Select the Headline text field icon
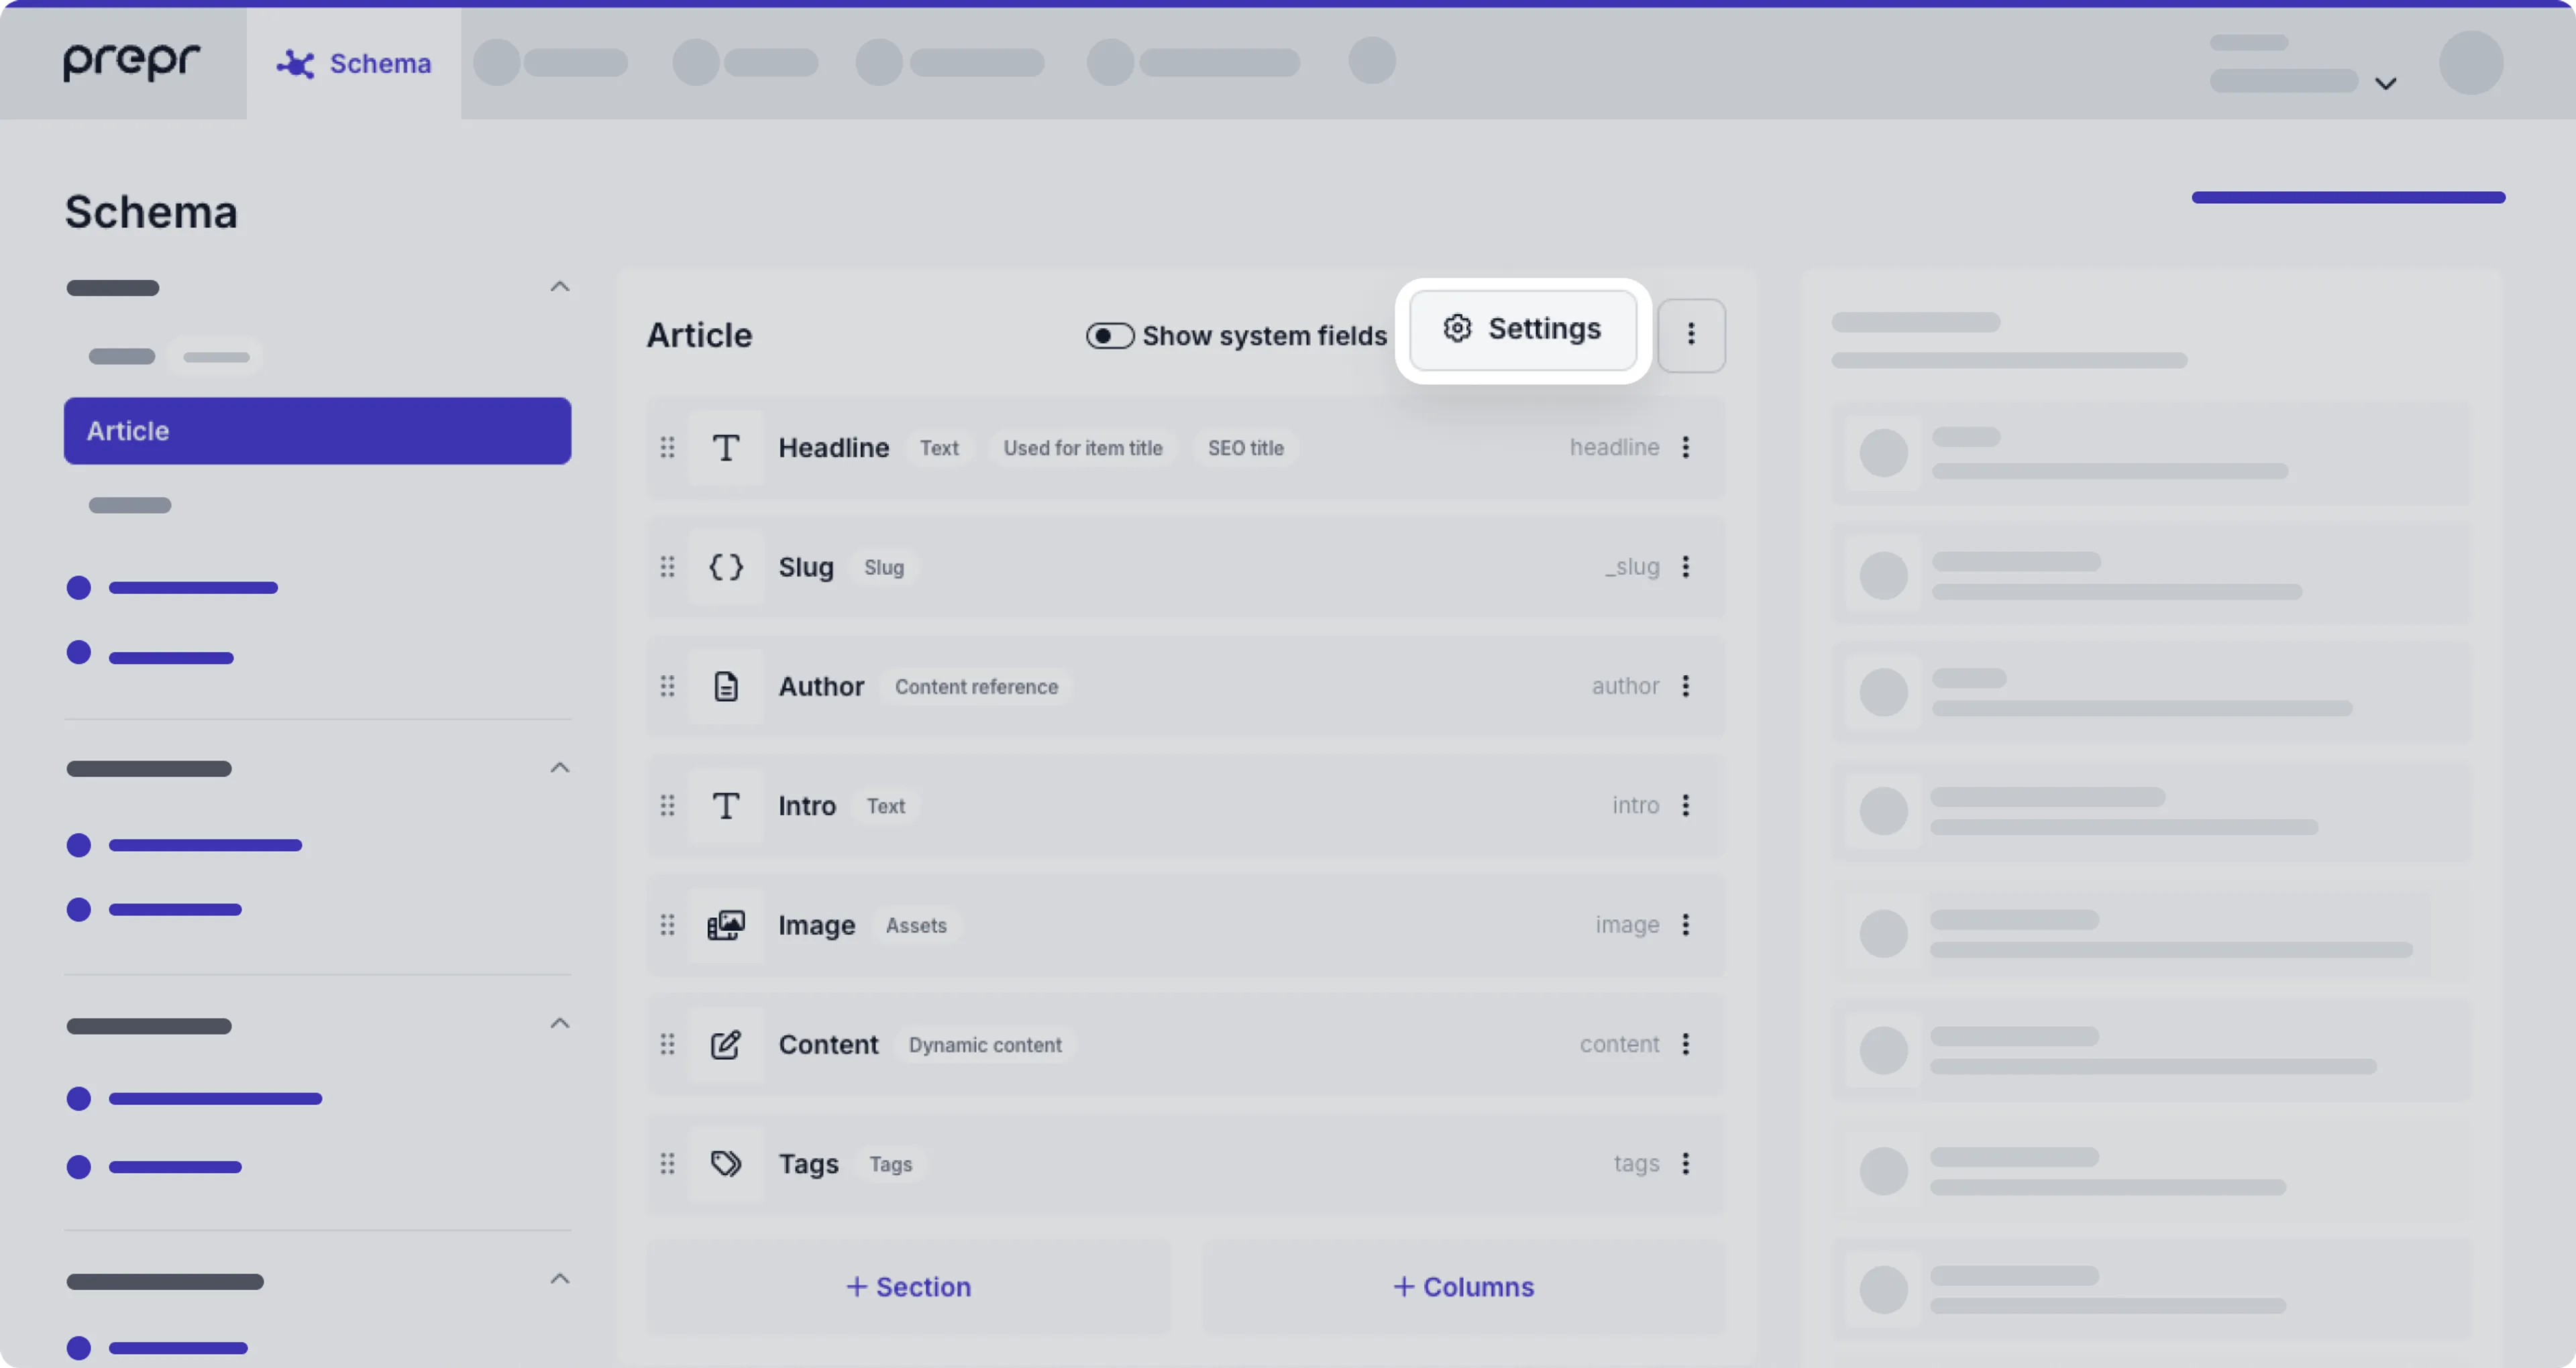This screenshot has height=1368, width=2576. (726, 448)
